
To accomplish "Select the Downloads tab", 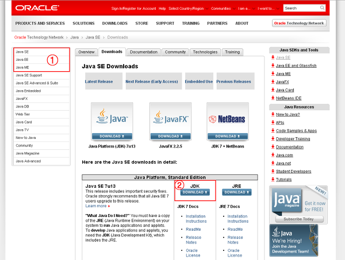I will pos(112,52).
